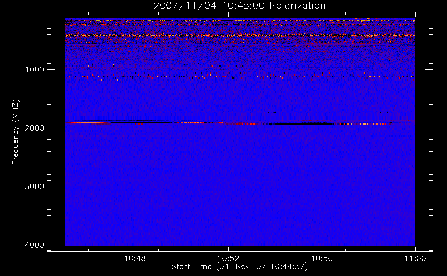Viewport: 447px width, 276px height.
Task: Click the "10:48" time tick label
Action: pyautogui.click(x=135, y=259)
